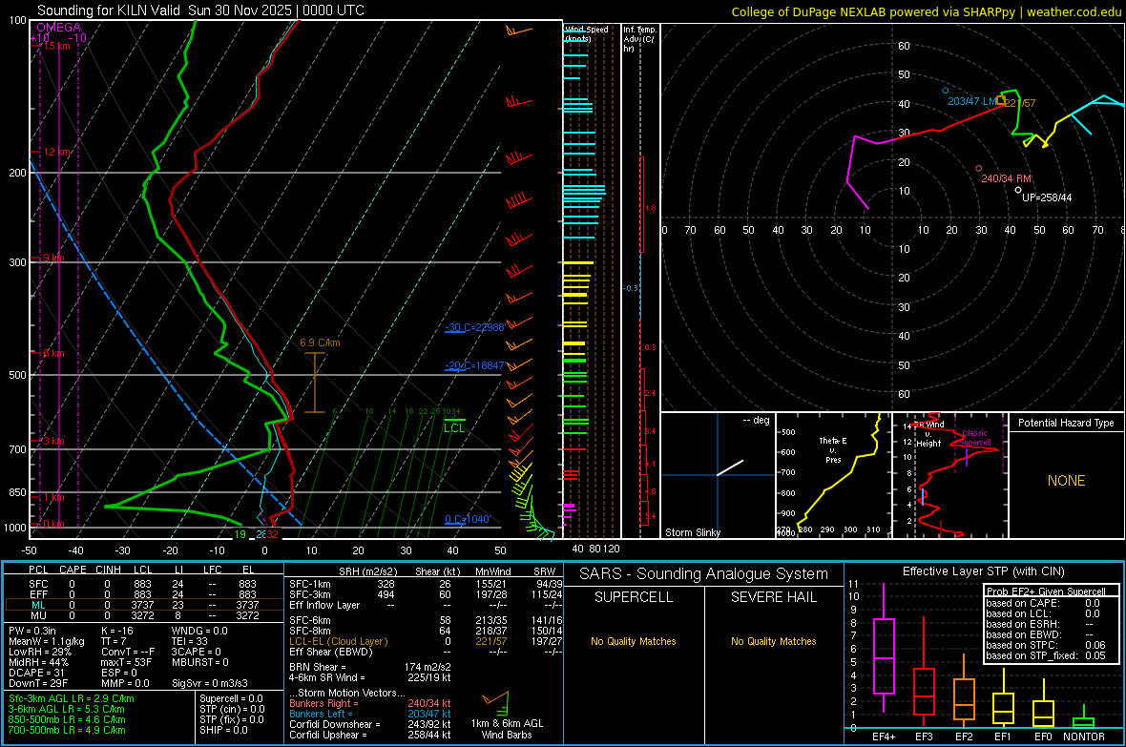
Task: Select the 12 km height marker
Action: coord(56,153)
